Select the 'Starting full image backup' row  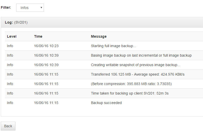point(104,46)
